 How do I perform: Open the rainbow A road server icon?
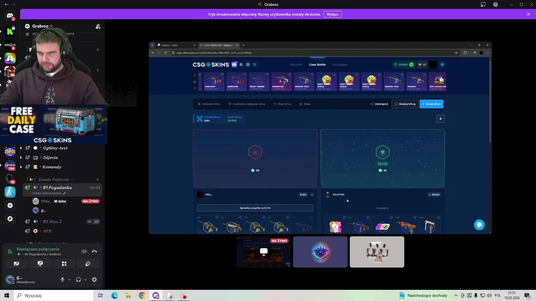tap(10, 59)
